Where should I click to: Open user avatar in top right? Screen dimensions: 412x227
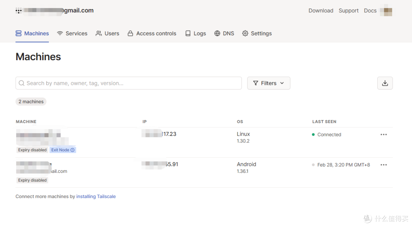coord(388,11)
